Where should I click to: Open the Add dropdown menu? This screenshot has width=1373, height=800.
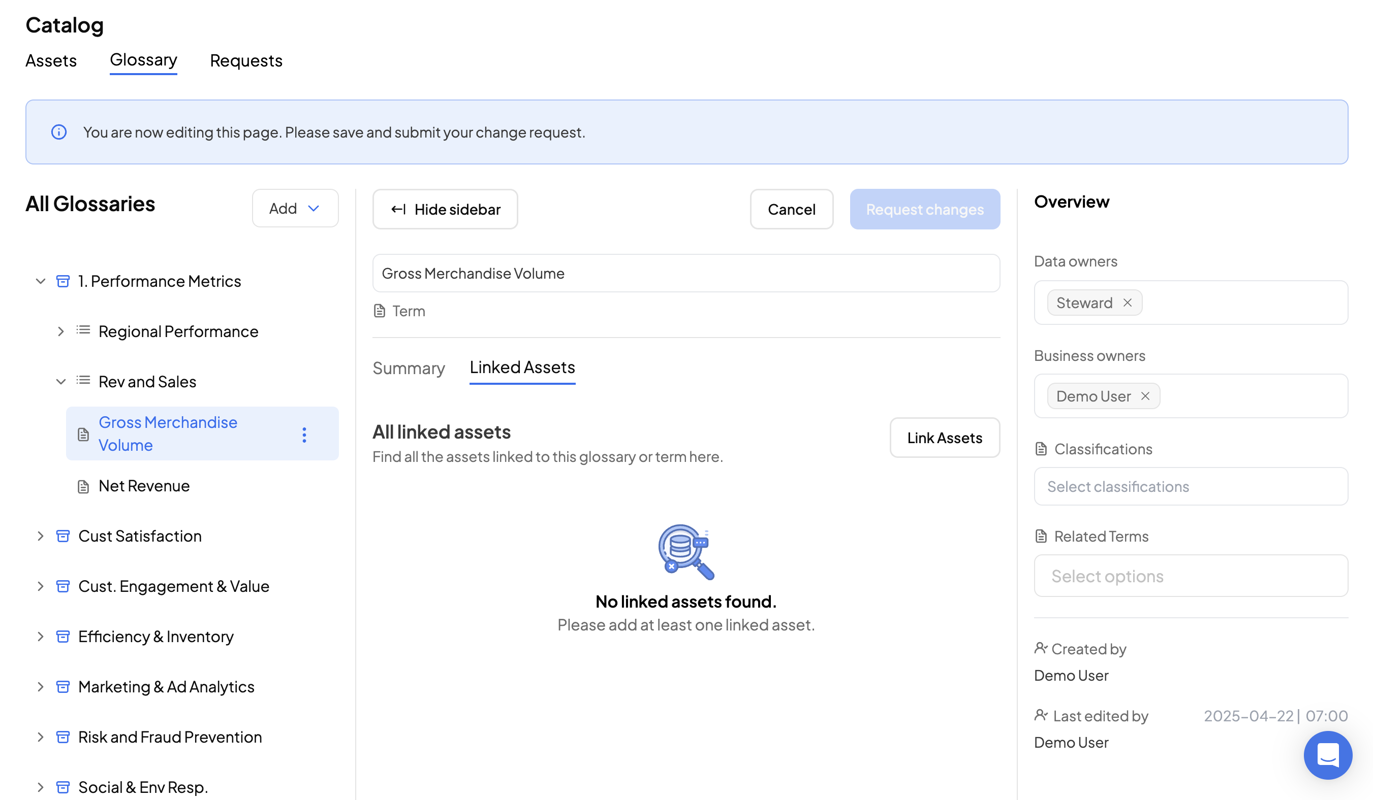[295, 209]
